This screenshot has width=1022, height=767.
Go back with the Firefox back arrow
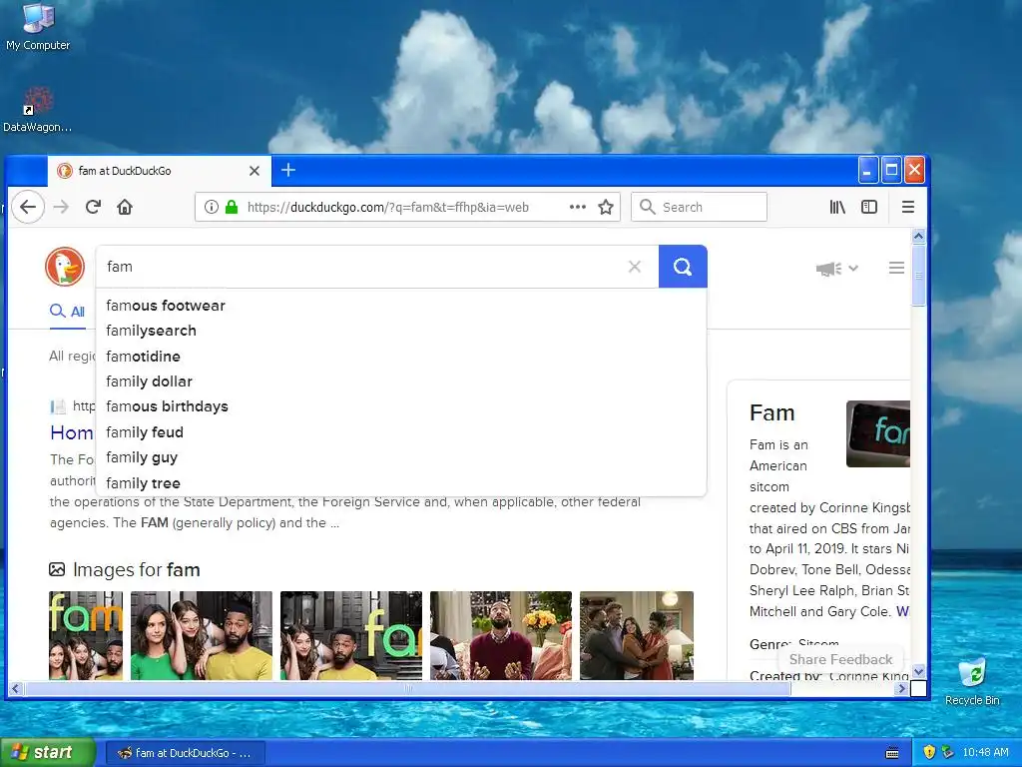(x=27, y=208)
